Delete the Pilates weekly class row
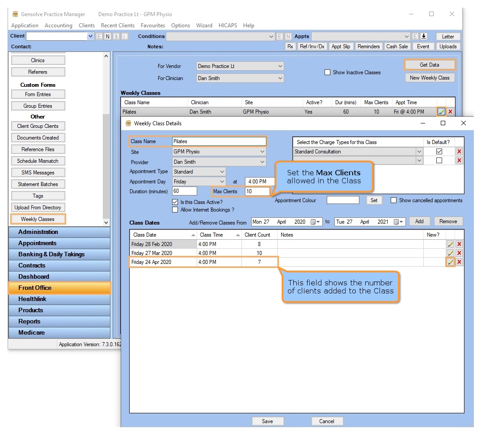This screenshot has width=481, height=433. (x=450, y=112)
